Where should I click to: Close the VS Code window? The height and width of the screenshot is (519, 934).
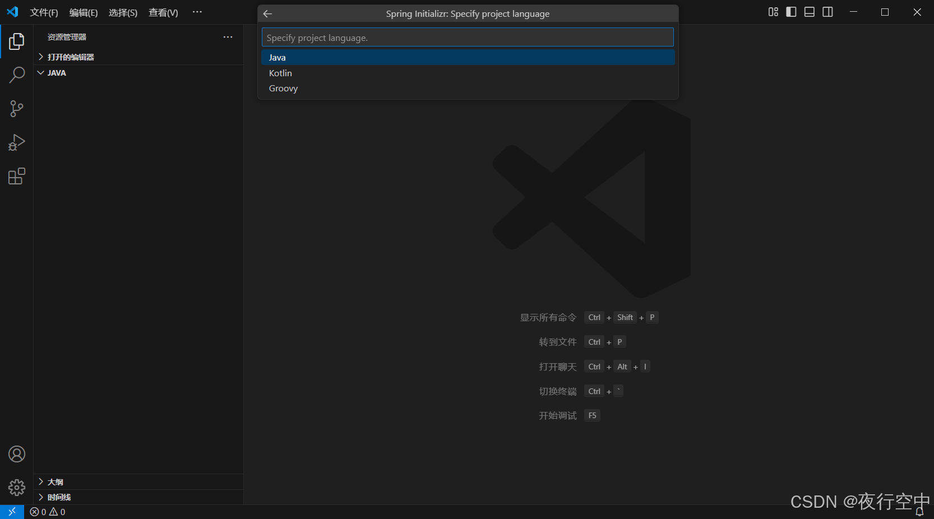click(x=917, y=12)
